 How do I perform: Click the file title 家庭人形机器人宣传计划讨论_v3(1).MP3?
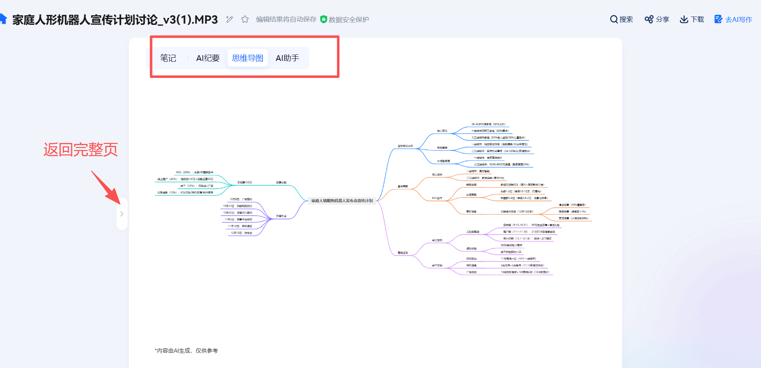[115, 19]
